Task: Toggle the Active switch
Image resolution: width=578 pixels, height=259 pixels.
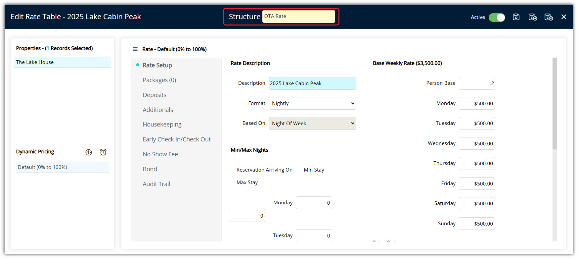Action: pos(497,17)
